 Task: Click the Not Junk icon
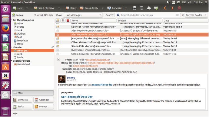point(156,8)
